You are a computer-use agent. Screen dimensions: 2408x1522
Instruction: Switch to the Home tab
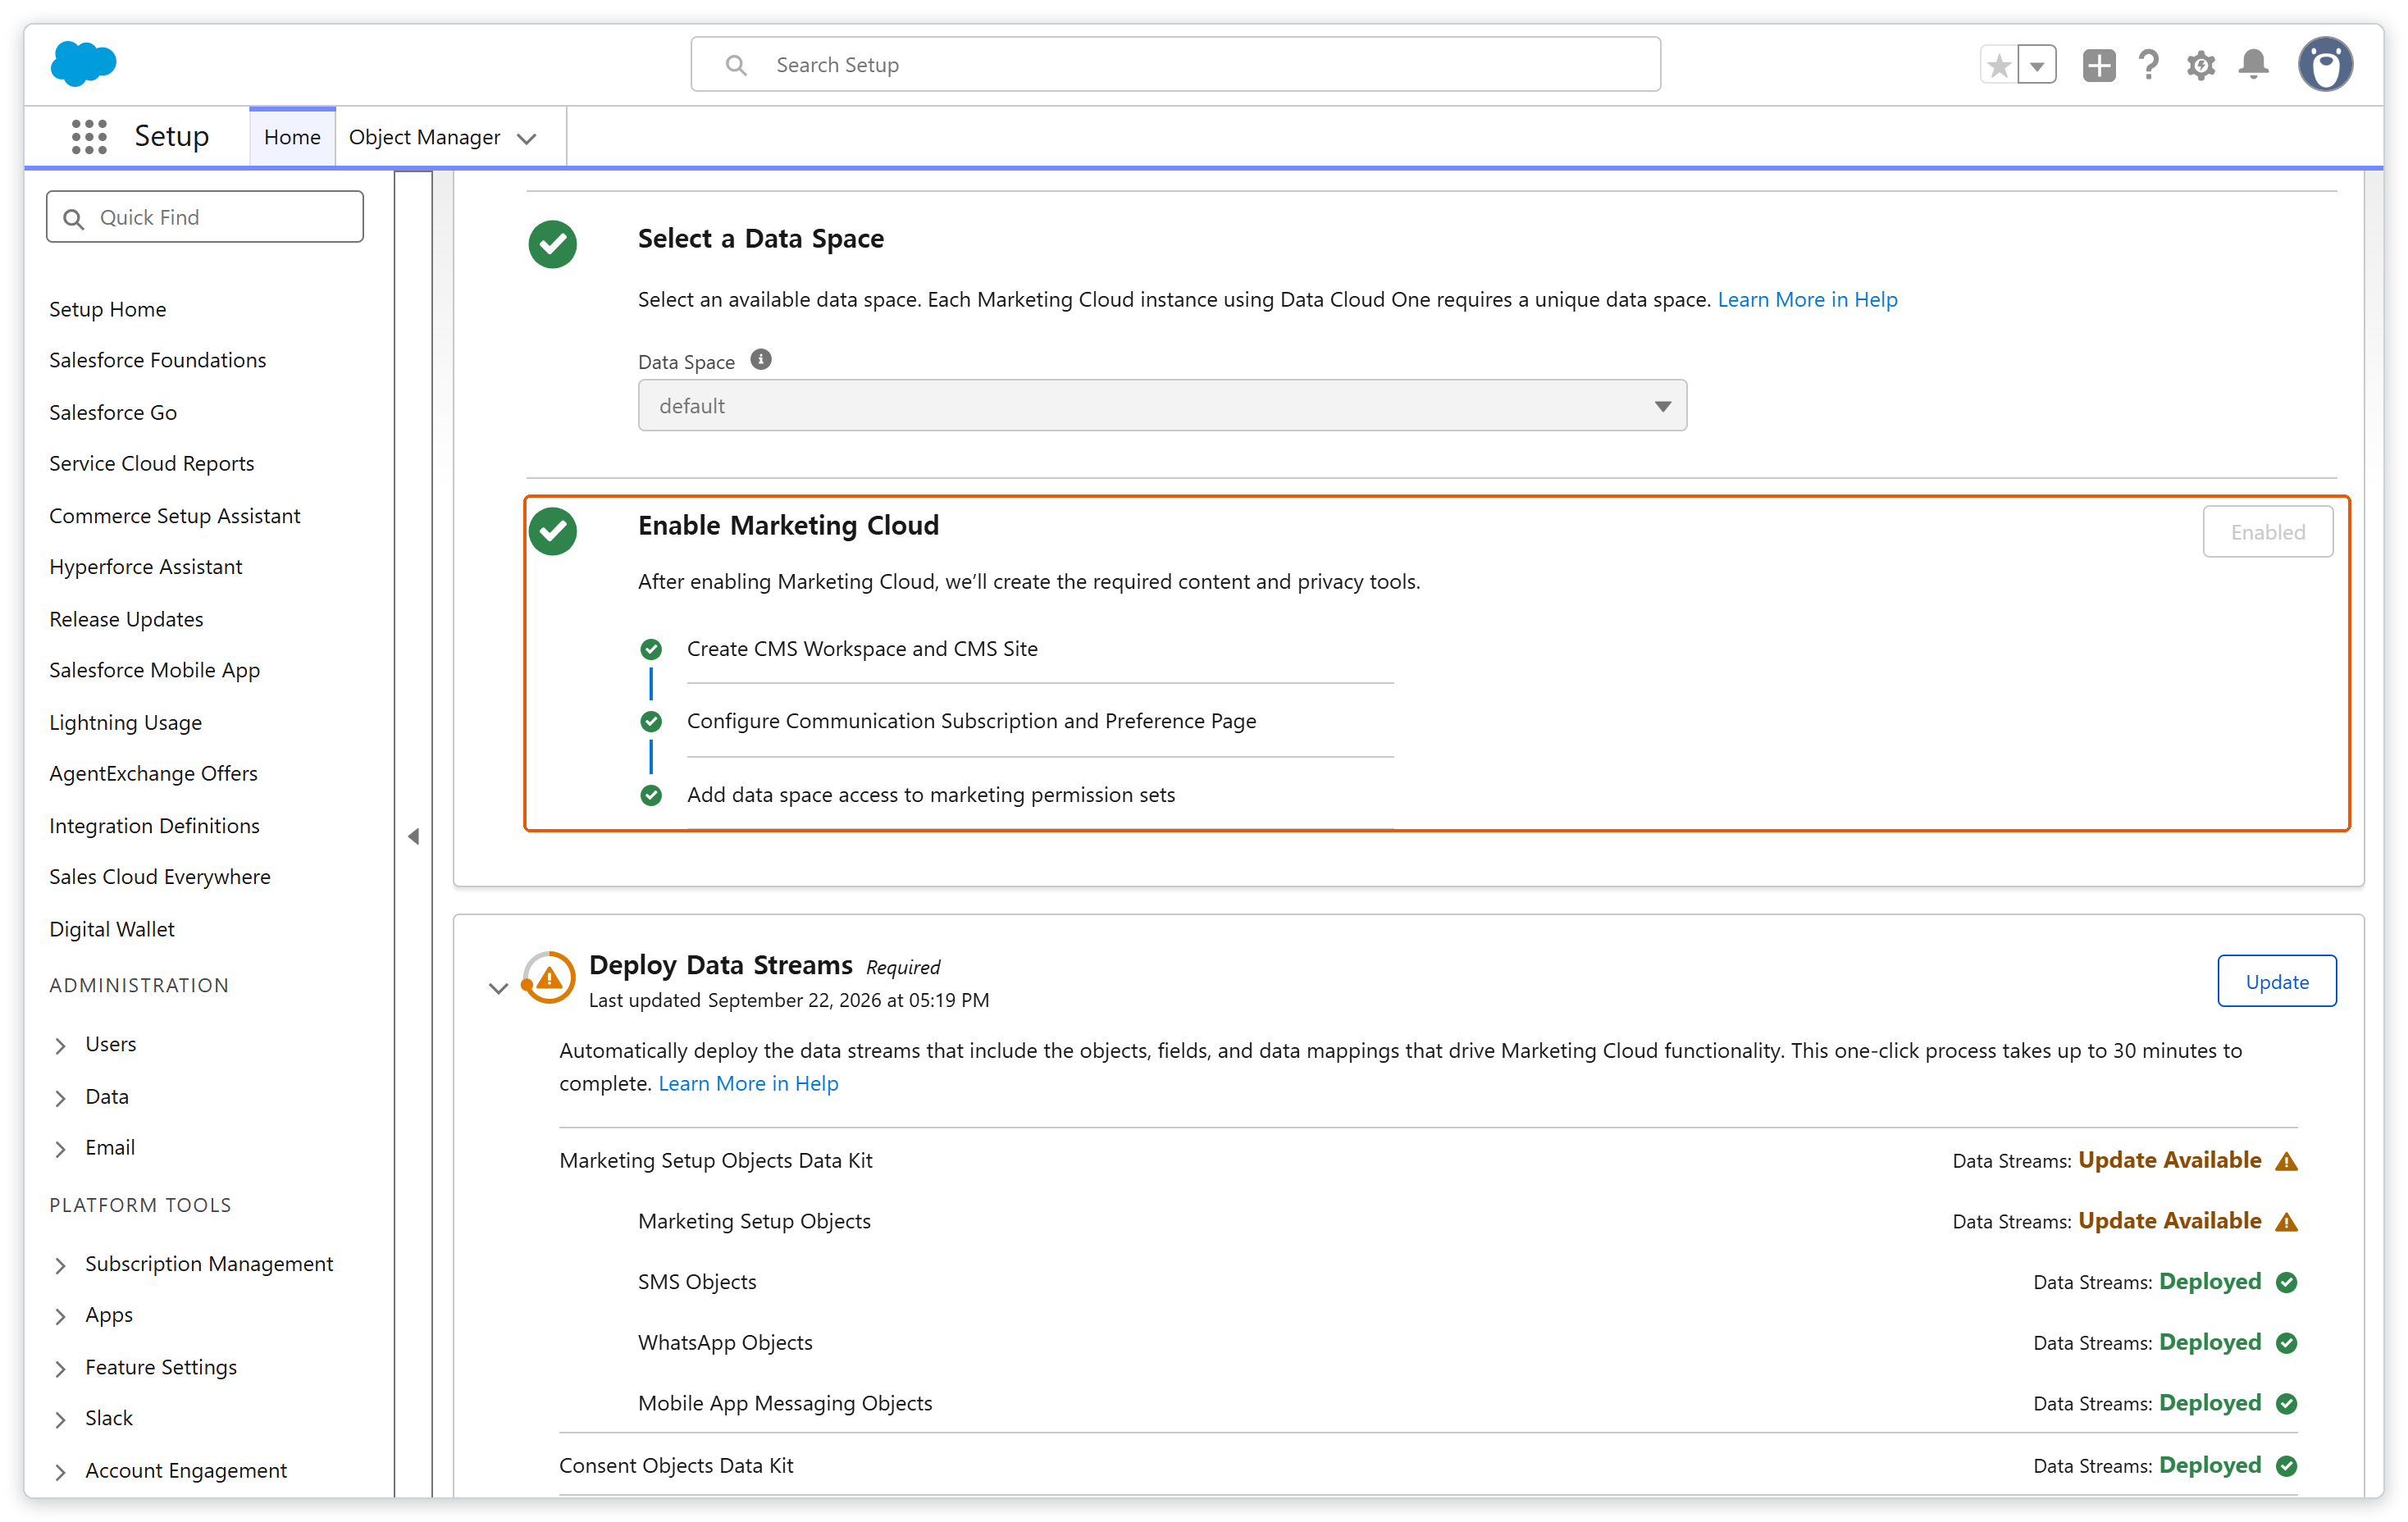(292, 137)
